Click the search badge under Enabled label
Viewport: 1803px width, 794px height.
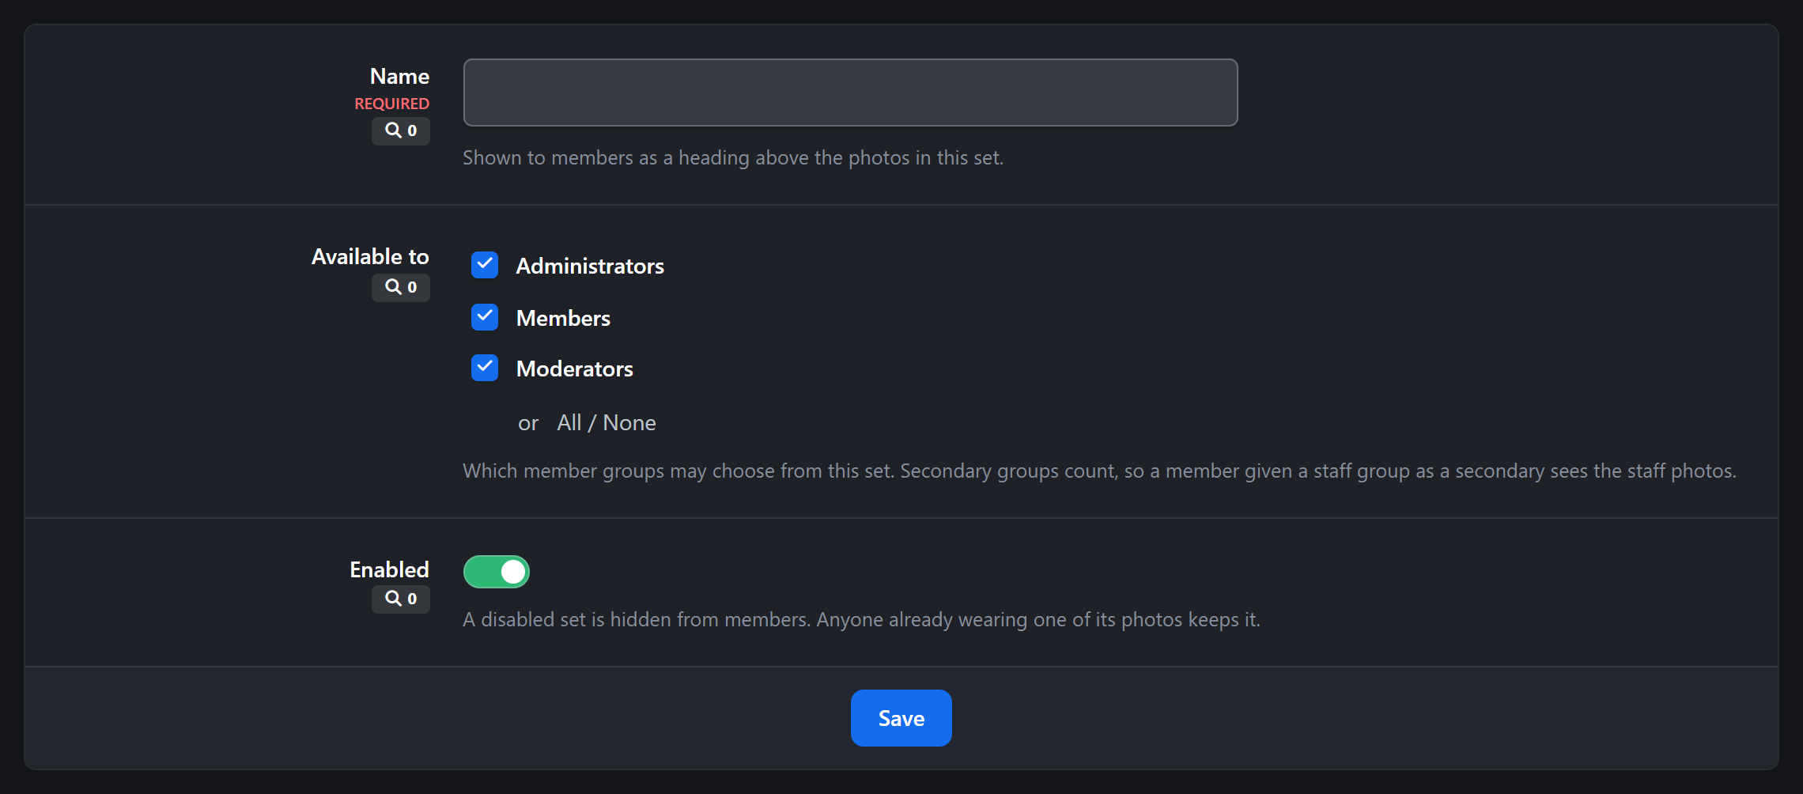pos(401,599)
